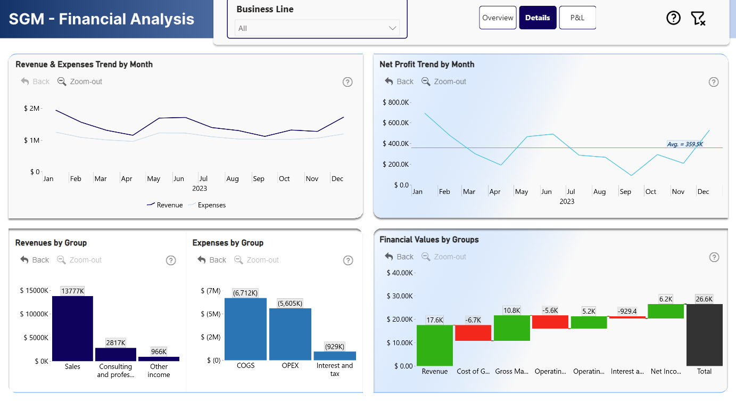Select the Interest and tax expense bar
736x401 pixels.
click(x=335, y=356)
